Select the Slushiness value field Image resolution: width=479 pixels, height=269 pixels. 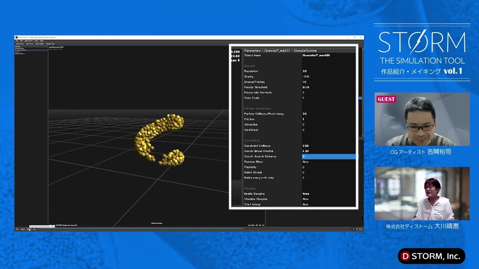click(x=329, y=130)
